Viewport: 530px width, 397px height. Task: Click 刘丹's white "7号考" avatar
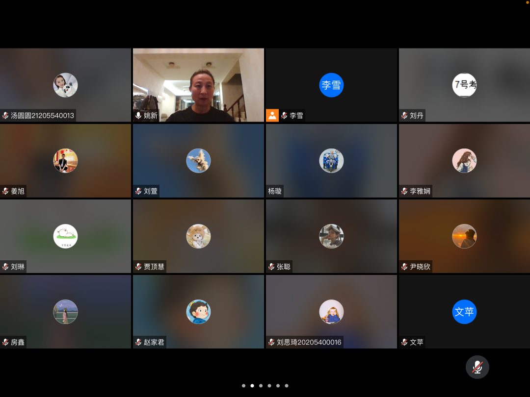(x=464, y=85)
